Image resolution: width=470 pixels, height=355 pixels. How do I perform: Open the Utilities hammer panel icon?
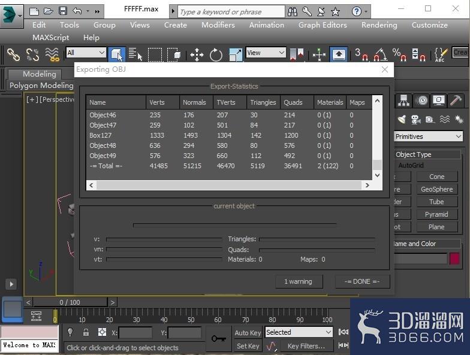click(x=456, y=101)
